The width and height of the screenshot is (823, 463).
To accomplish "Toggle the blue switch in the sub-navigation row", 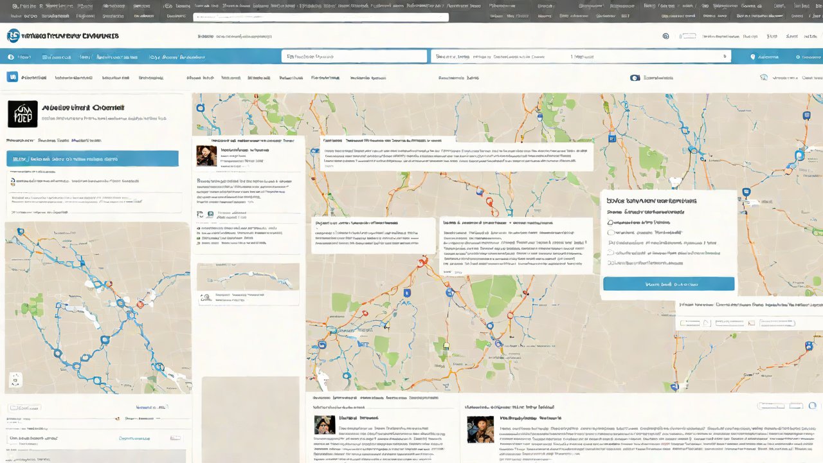I will tap(635, 78).
